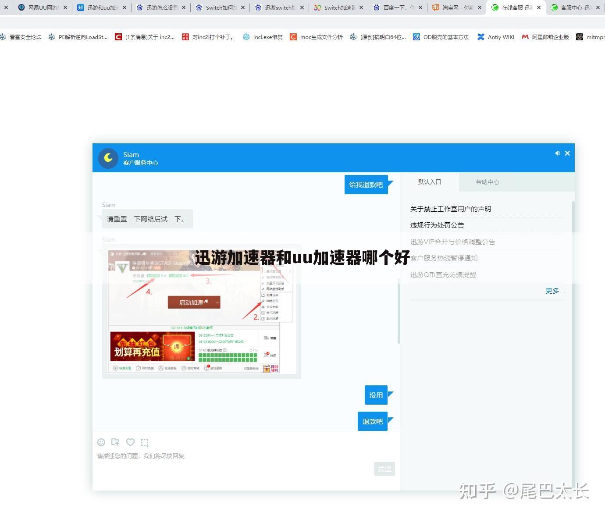The height and width of the screenshot is (516, 605).
Task: Open the OD脱壳的基本方法 bookmark
Action: (441, 37)
